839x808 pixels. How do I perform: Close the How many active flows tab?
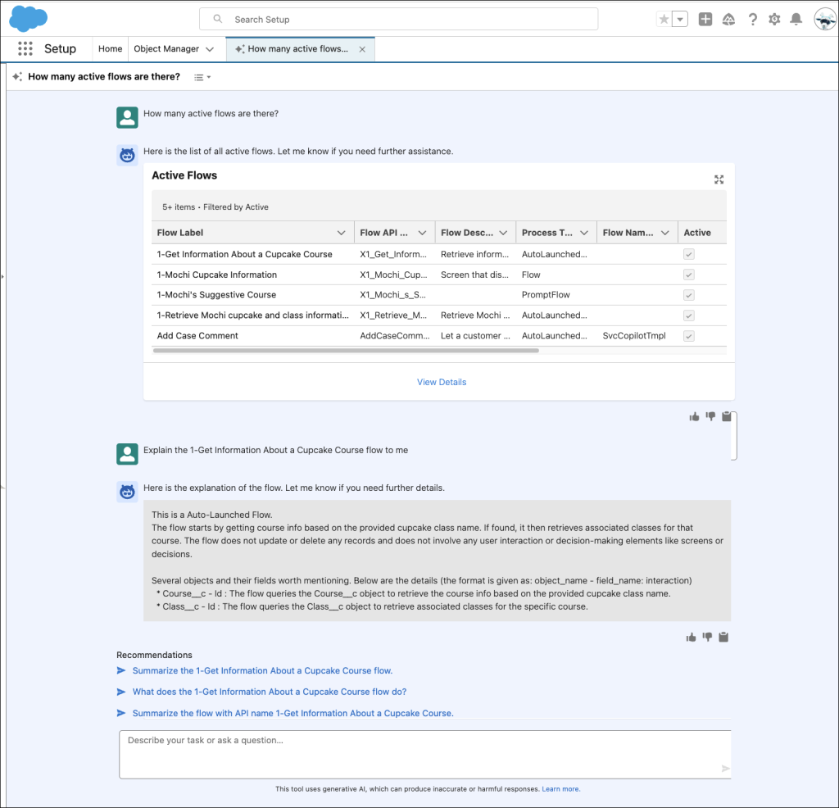point(362,49)
